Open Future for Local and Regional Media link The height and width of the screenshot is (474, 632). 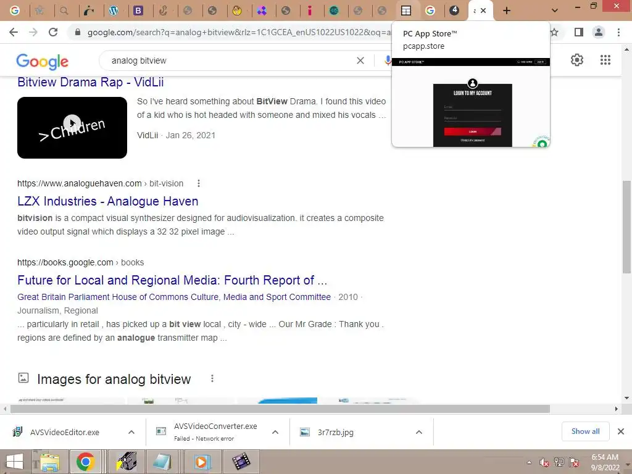[172, 280]
